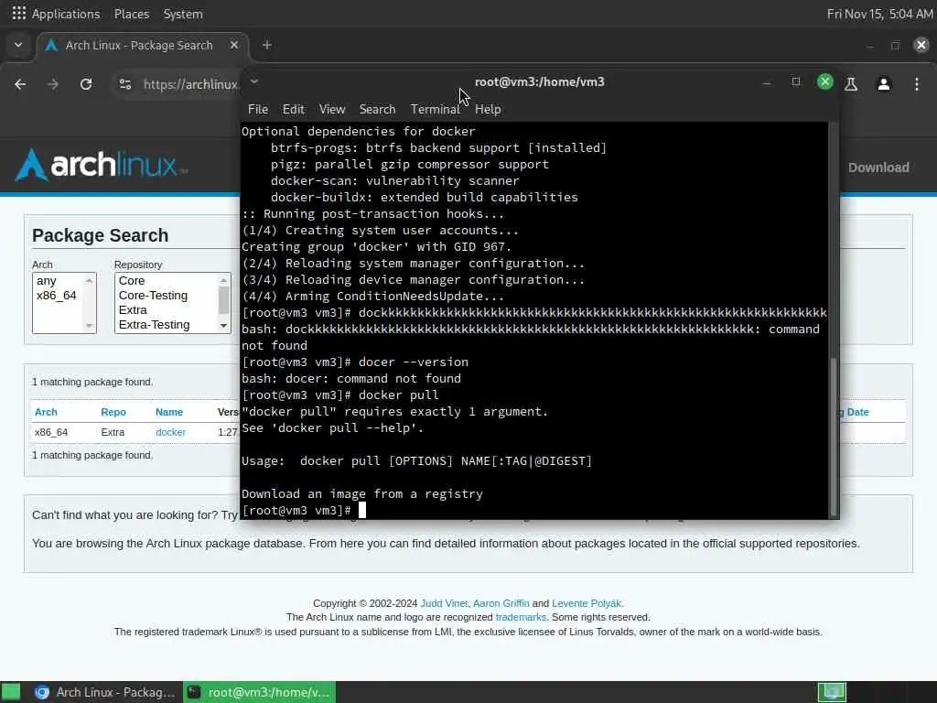This screenshot has height=703, width=937.
Task: Click the terminal vertical scrollbar
Action: pyautogui.click(x=833, y=437)
